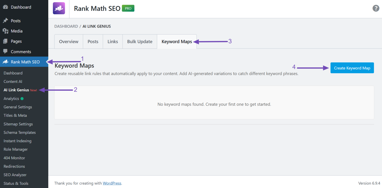
Task: Open Redirections submenu item
Action: (x=14, y=166)
